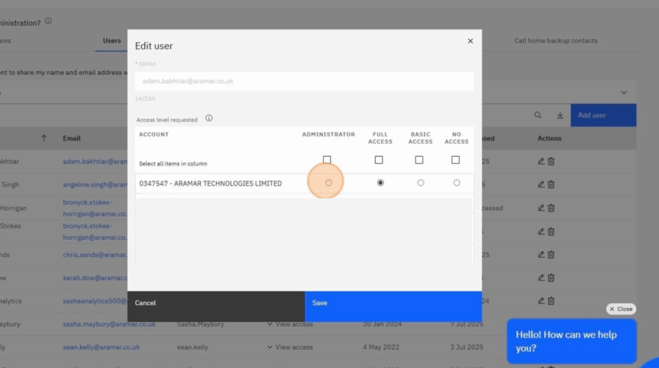Open the search icon in users table
659x368 pixels.
click(x=538, y=115)
